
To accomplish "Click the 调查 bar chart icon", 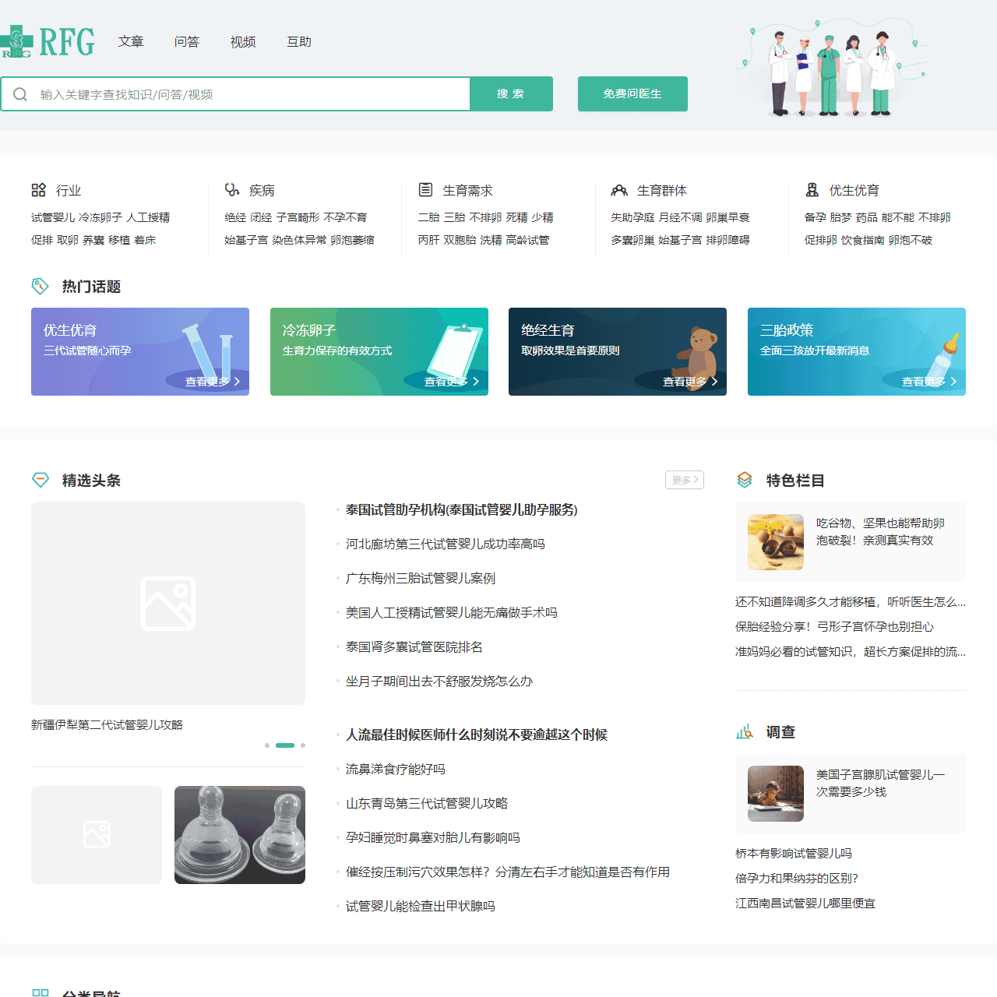I will (x=745, y=732).
